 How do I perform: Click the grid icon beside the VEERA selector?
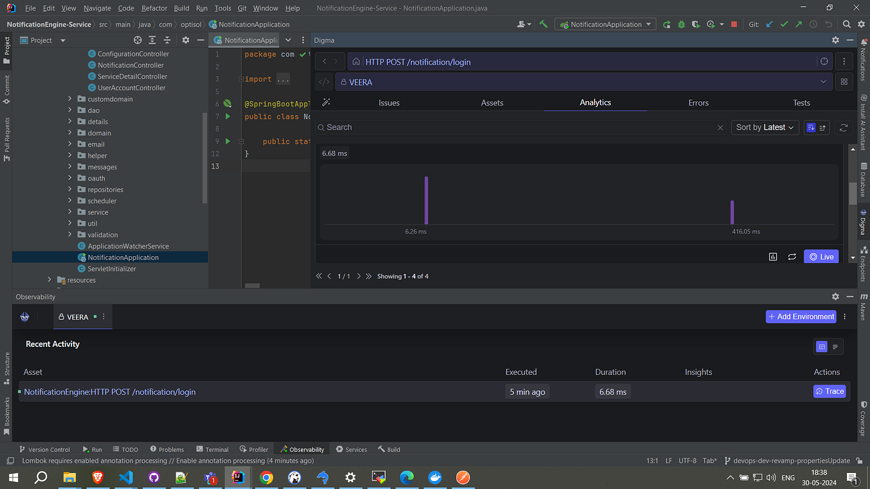[x=844, y=82]
